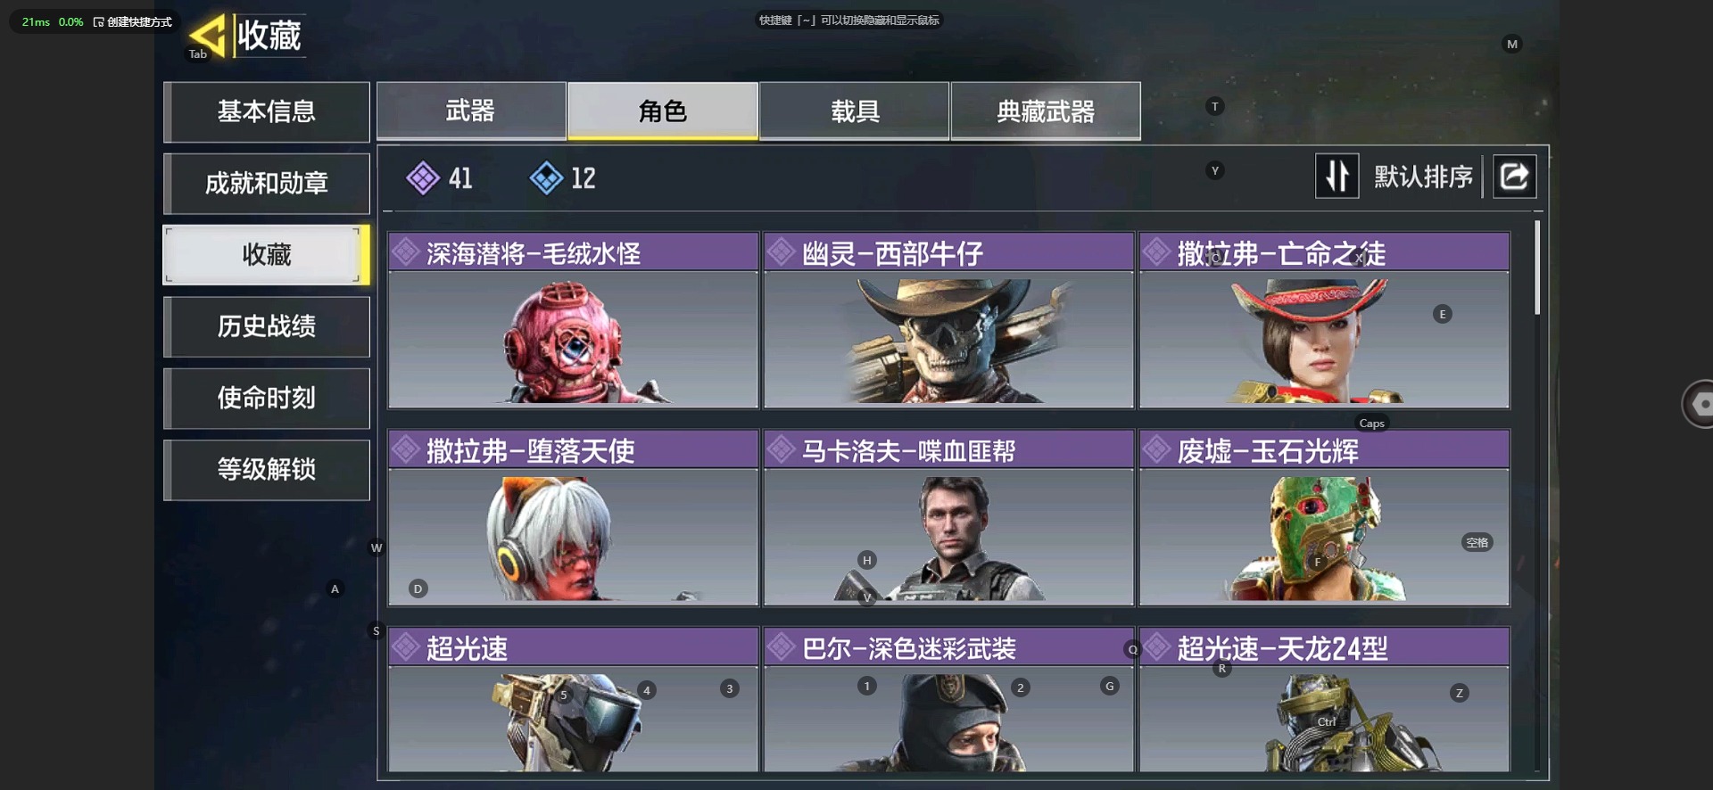
Task: Go to 历史战绩 page
Action: pyautogui.click(x=267, y=326)
